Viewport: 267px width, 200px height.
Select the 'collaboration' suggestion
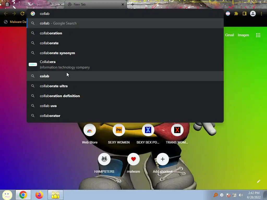click(125, 33)
